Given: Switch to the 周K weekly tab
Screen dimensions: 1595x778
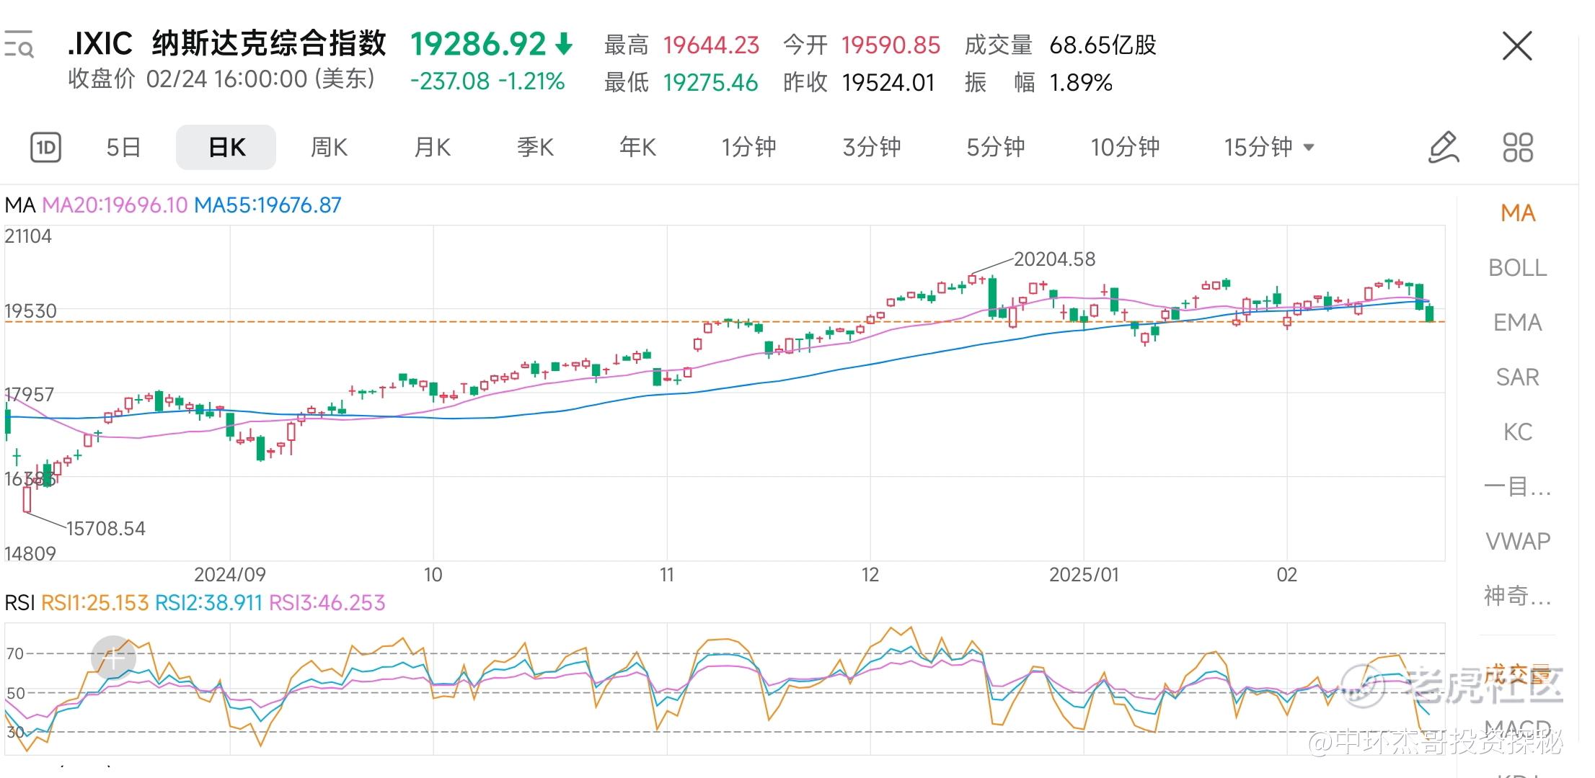Looking at the screenshot, I should [x=329, y=148].
